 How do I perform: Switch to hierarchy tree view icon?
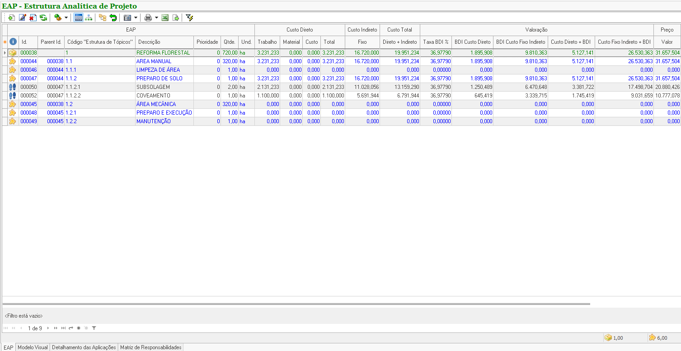click(89, 18)
